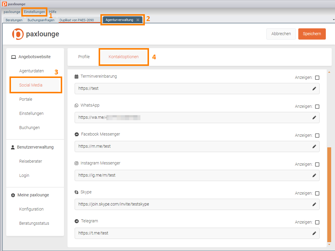Click the pencil icon in the WhatsApp field
The width and height of the screenshot is (335, 251).
click(314, 118)
